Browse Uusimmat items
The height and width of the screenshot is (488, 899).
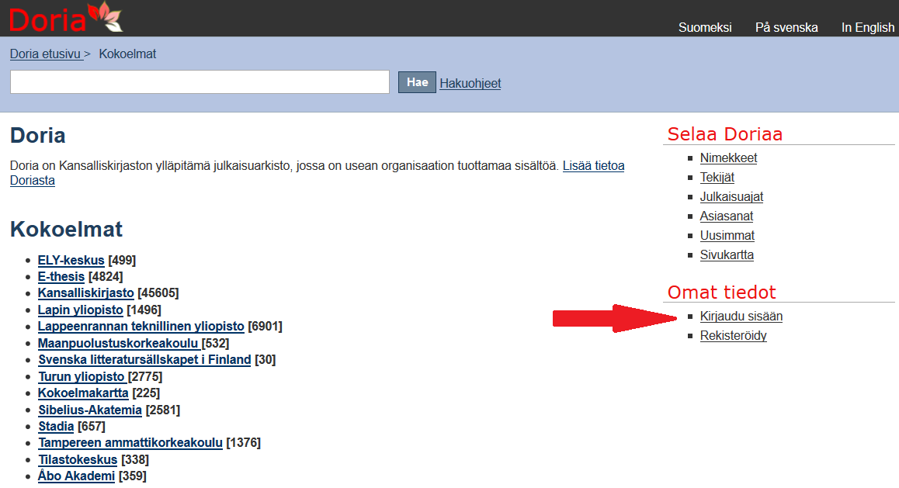tap(727, 235)
